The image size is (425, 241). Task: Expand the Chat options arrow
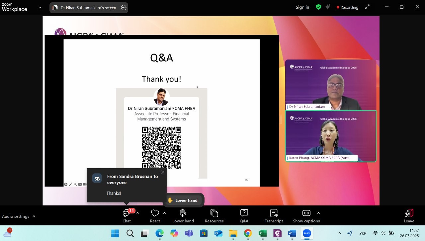[138, 213]
